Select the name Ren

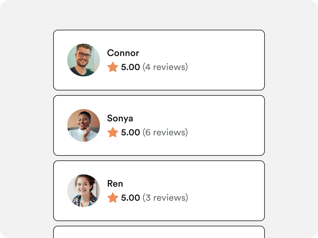(115, 184)
